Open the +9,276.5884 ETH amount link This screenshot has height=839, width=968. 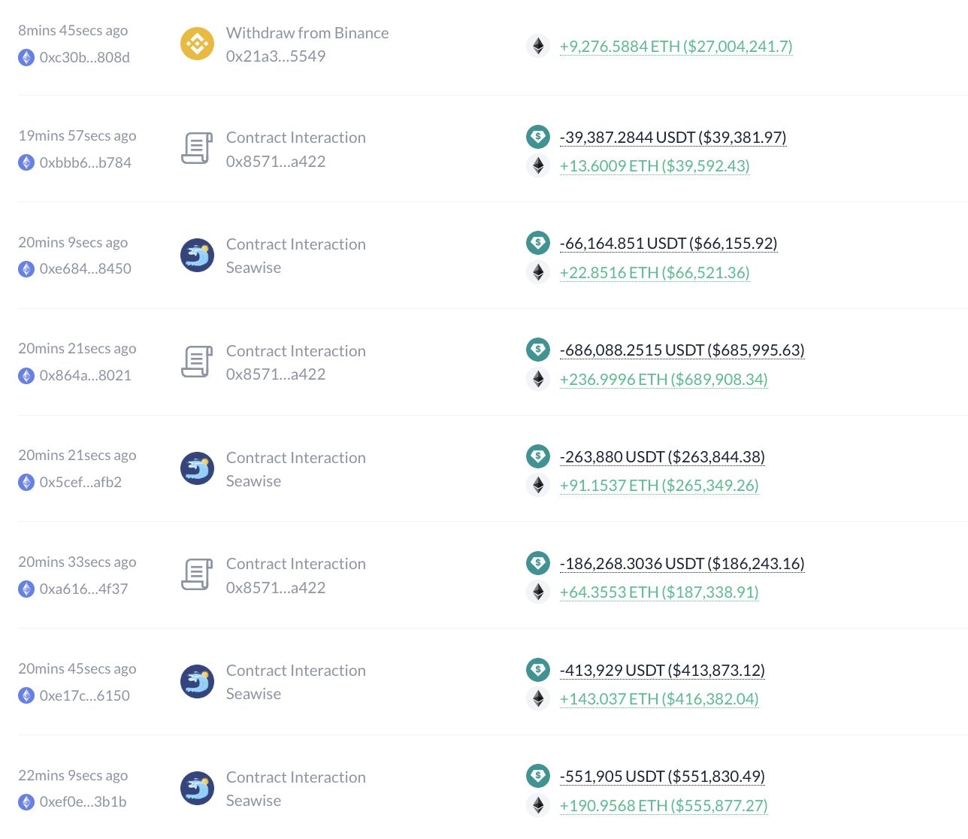[x=676, y=47]
